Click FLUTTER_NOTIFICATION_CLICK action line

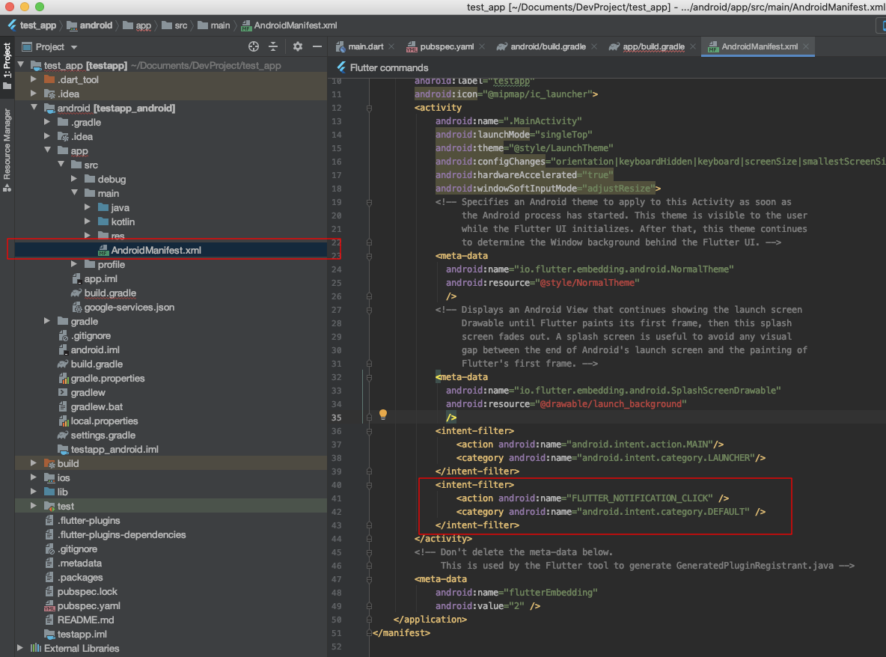pos(592,498)
